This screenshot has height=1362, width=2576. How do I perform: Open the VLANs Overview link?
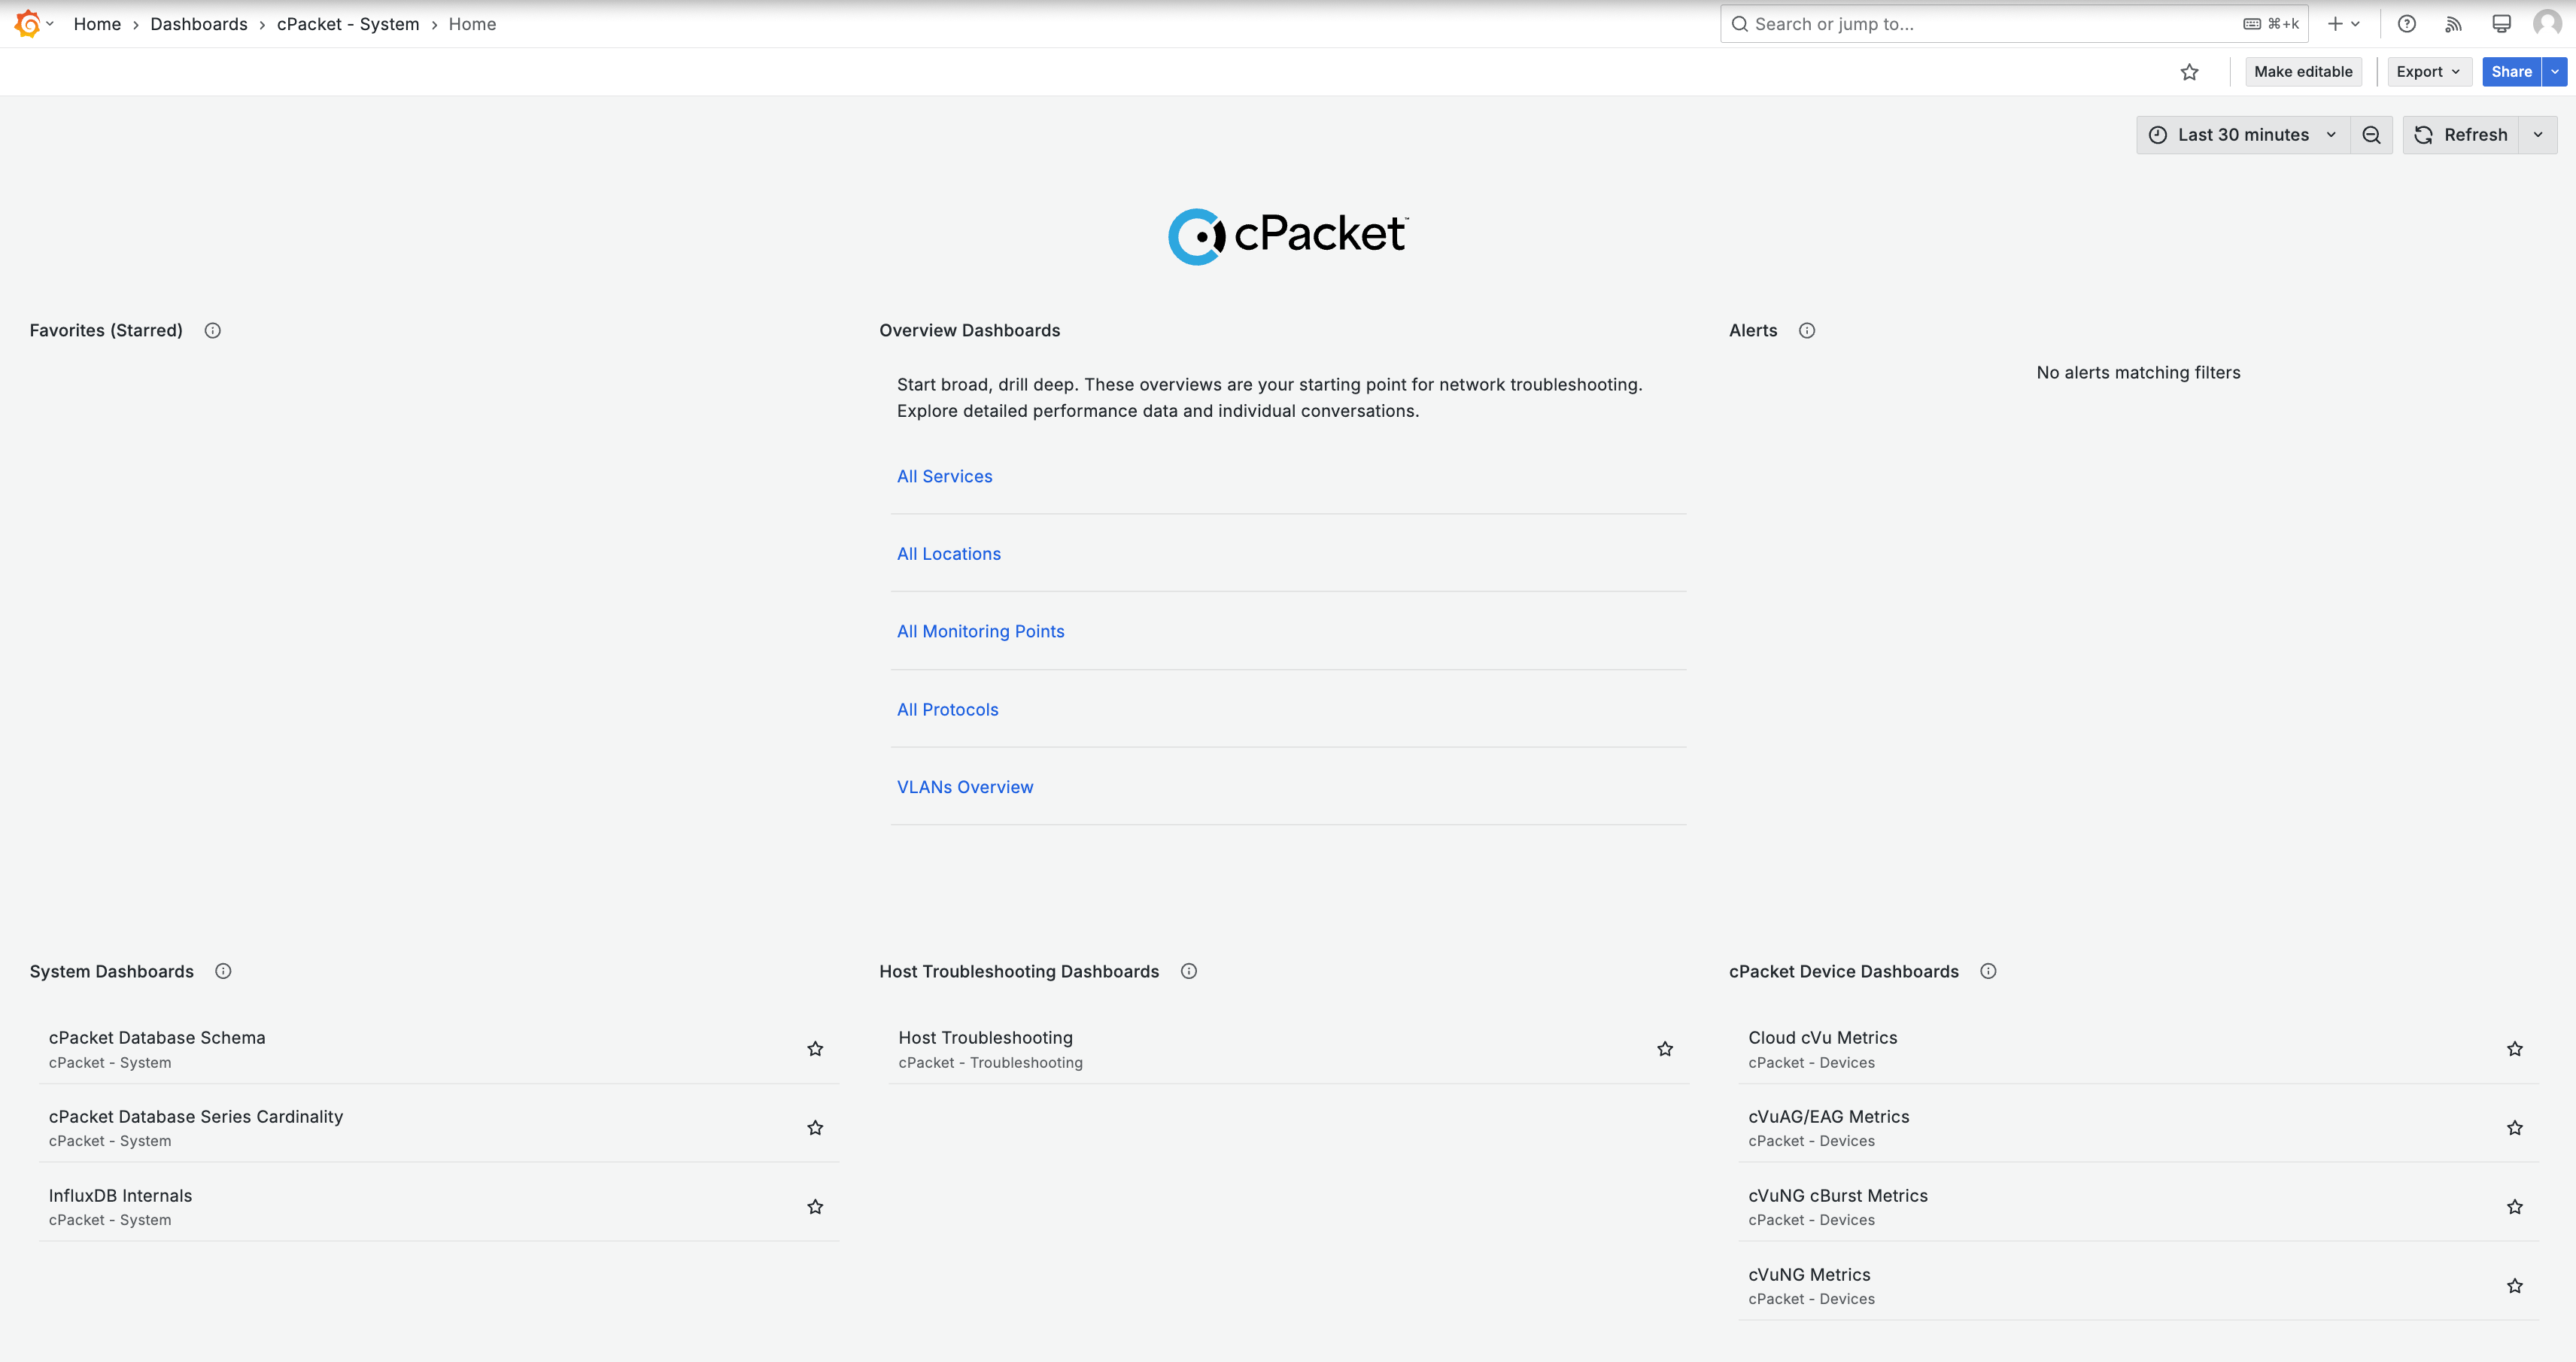click(x=965, y=788)
